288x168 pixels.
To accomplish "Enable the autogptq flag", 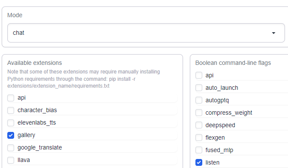I will click(199, 100).
